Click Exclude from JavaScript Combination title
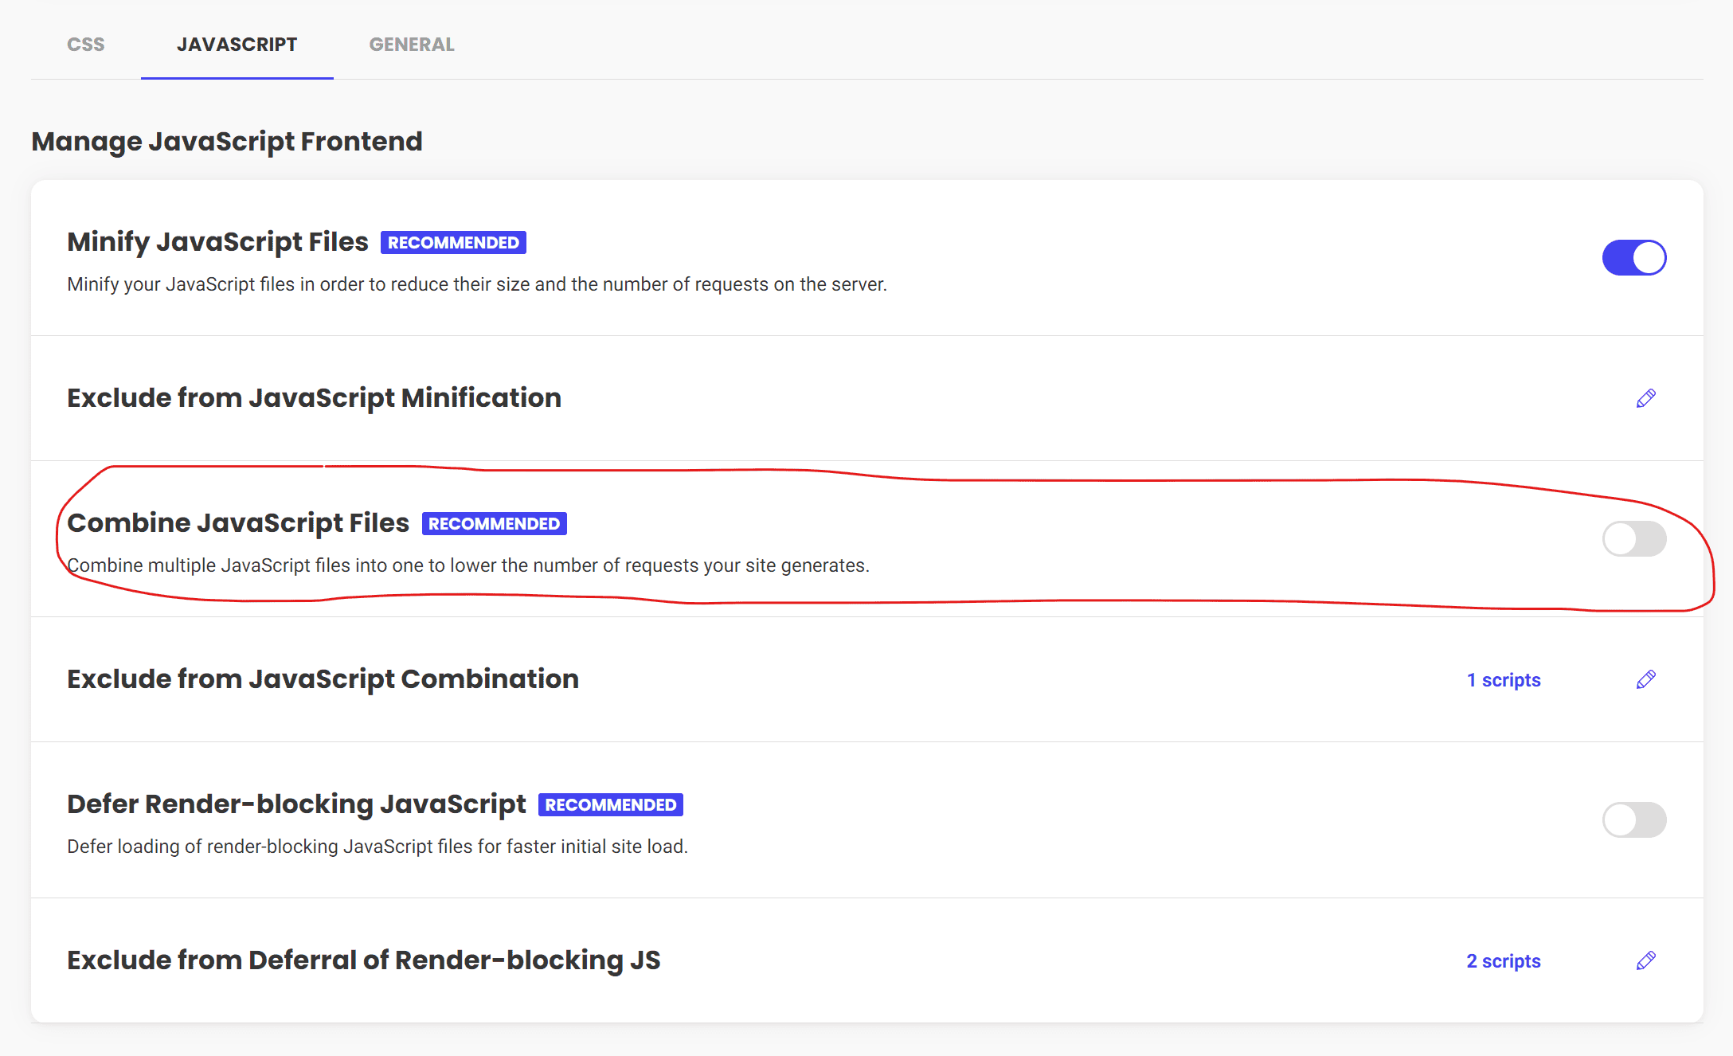The height and width of the screenshot is (1056, 1733). (323, 679)
